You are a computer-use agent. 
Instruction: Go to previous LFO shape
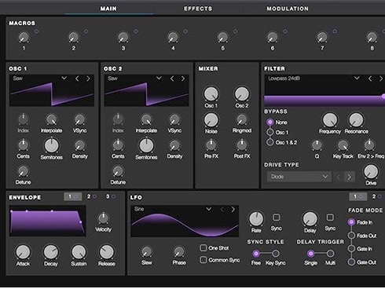222,210
